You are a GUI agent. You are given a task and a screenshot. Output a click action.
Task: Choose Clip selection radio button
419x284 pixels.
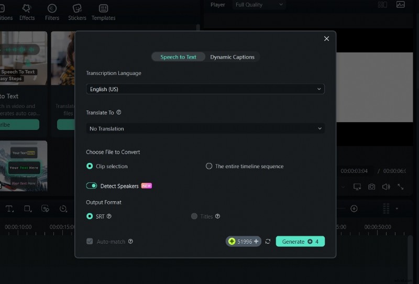pyautogui.click(x=90, y=166)
